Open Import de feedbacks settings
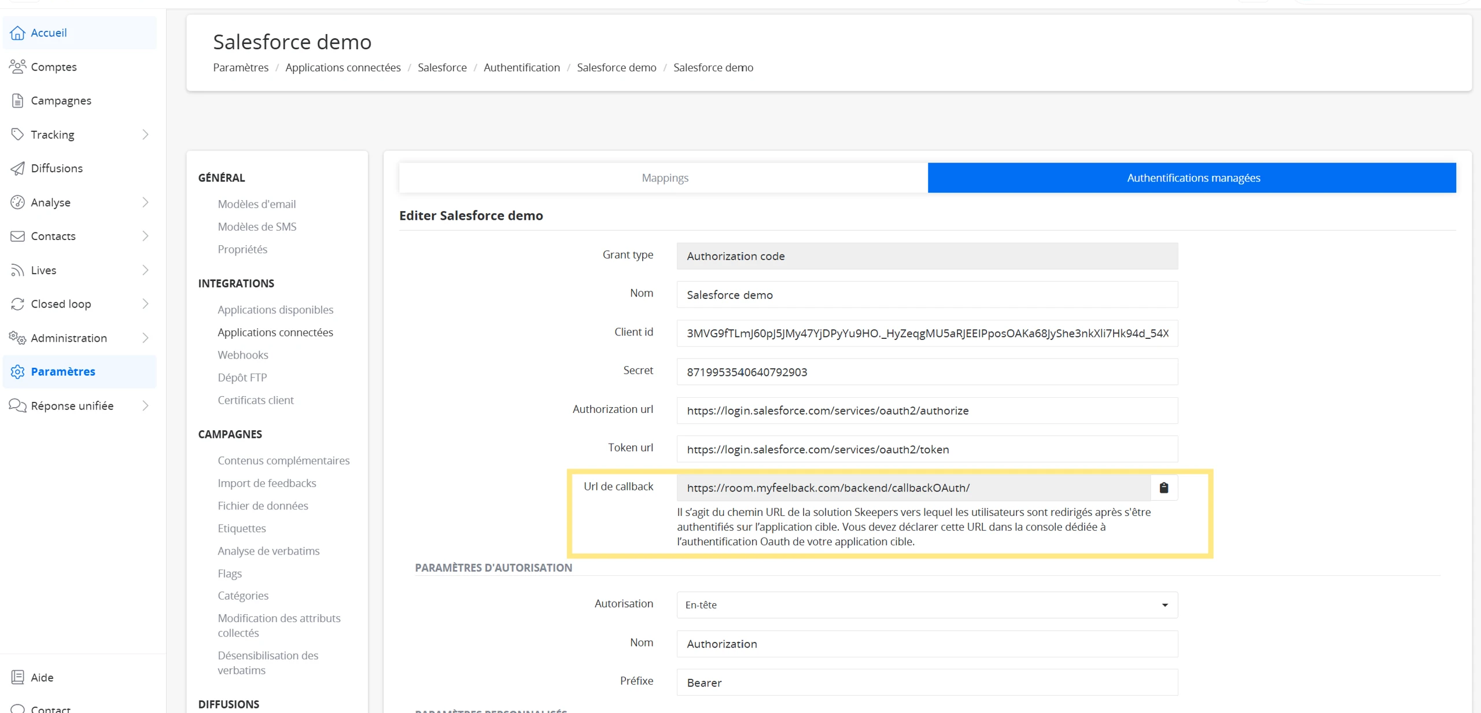Image resolution: width=1481 pixels, height=713 pixels. coord(267,483)
